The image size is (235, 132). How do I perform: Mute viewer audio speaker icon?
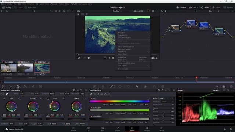88,58
